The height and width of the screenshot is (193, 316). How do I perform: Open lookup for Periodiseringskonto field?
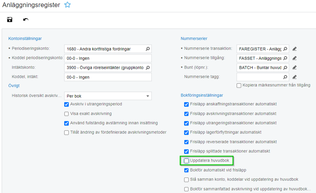(x=148, y=49)
